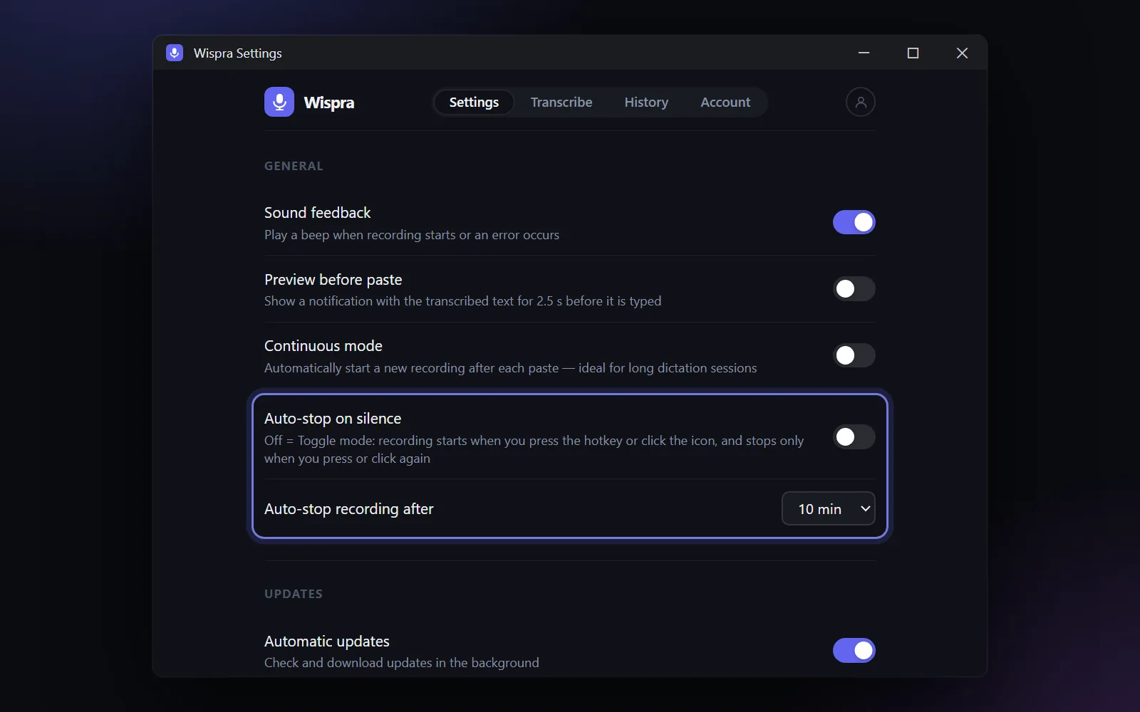The height and width of the screenshot is (712, 1140).
Task: Select the Settings tab
Action: point(474,102)
